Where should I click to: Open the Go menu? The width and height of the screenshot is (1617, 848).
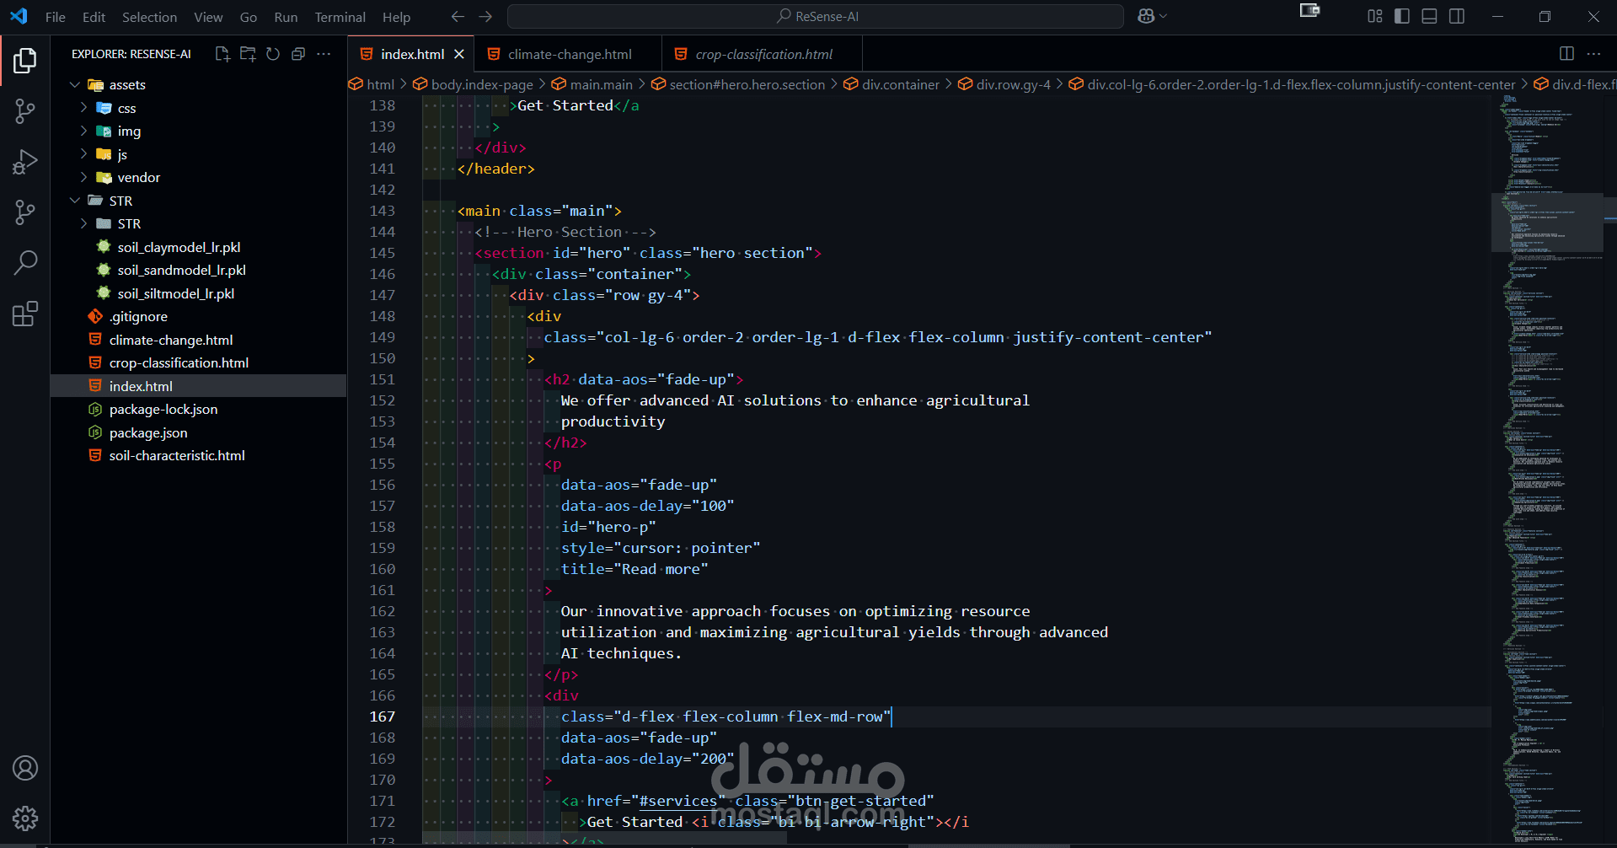click(x=249, y=17)
